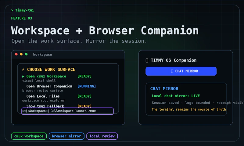The width and height of the screenshot is (244, 146).
Task: Click the icon inside the CHAT MIRROR button
Action: (x=172, y=71)
